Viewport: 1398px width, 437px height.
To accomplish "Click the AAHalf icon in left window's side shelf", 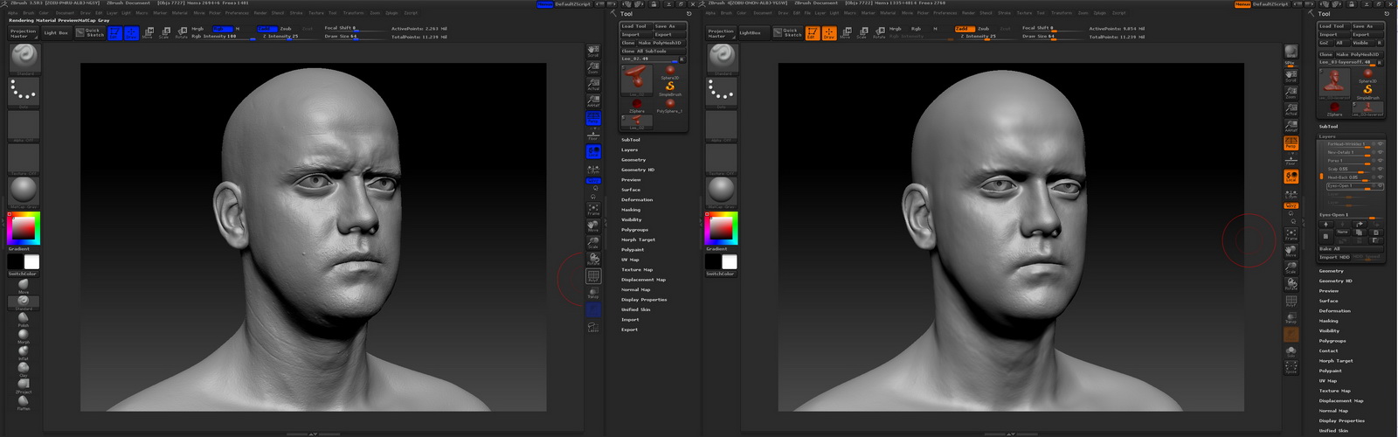I will (x=593, y=101).
